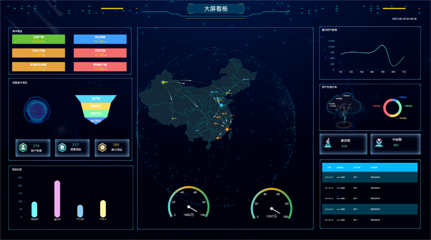Click the 执行项目 bottom funnel tip

coord(96,121)
